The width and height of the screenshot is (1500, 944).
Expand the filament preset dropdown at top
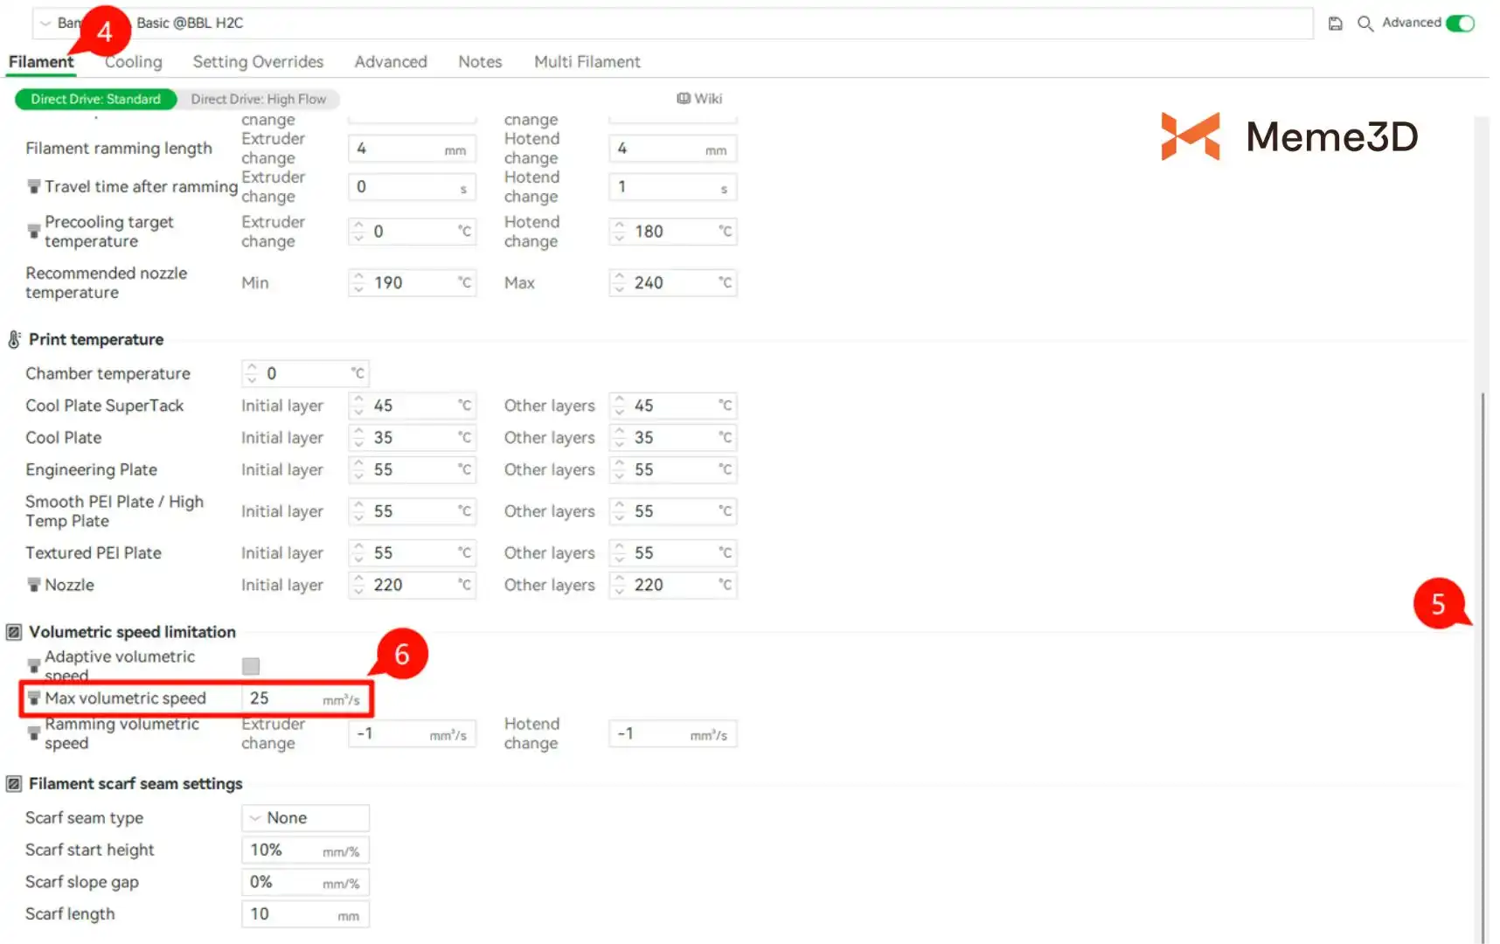click(45, 24)
